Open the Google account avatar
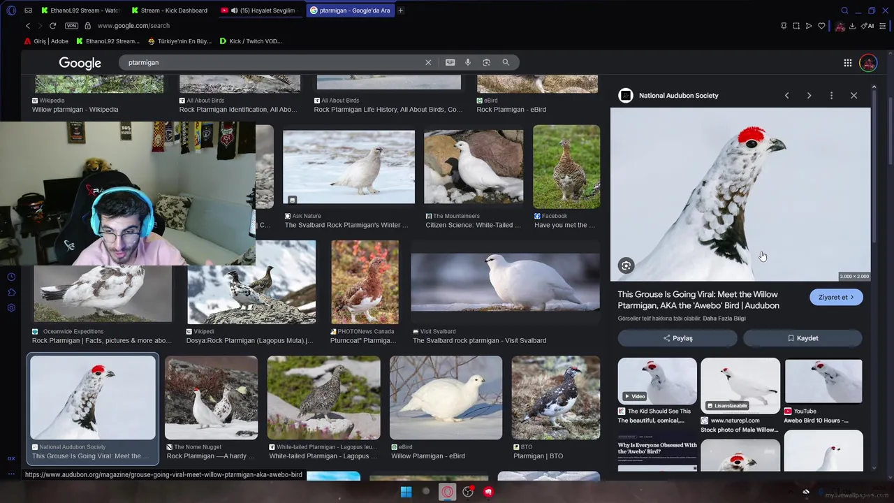894x503 pixels. 868,63
